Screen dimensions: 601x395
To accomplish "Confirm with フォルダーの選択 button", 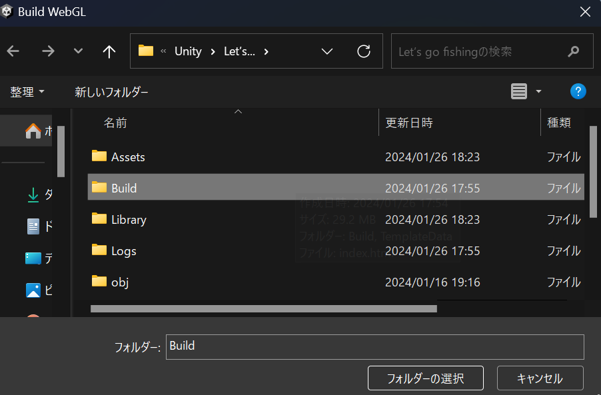I will point(426,378).
